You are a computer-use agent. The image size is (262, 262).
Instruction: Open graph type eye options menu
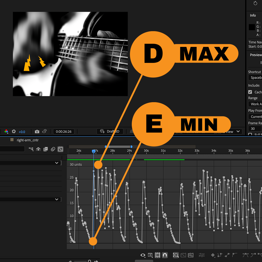click(x=143, y=255)
